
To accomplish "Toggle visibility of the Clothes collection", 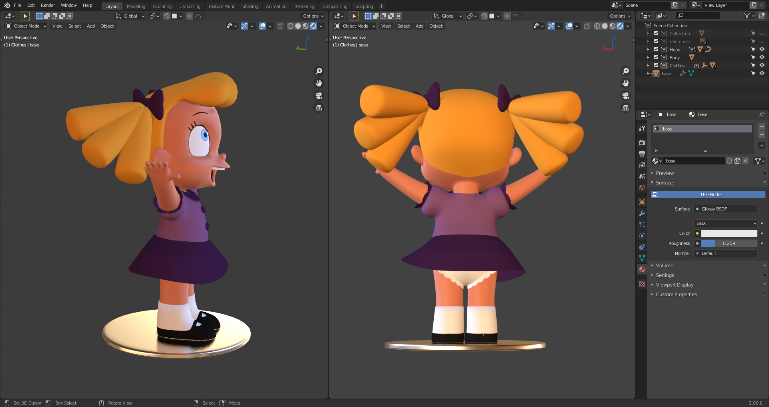I will (762, 66).
